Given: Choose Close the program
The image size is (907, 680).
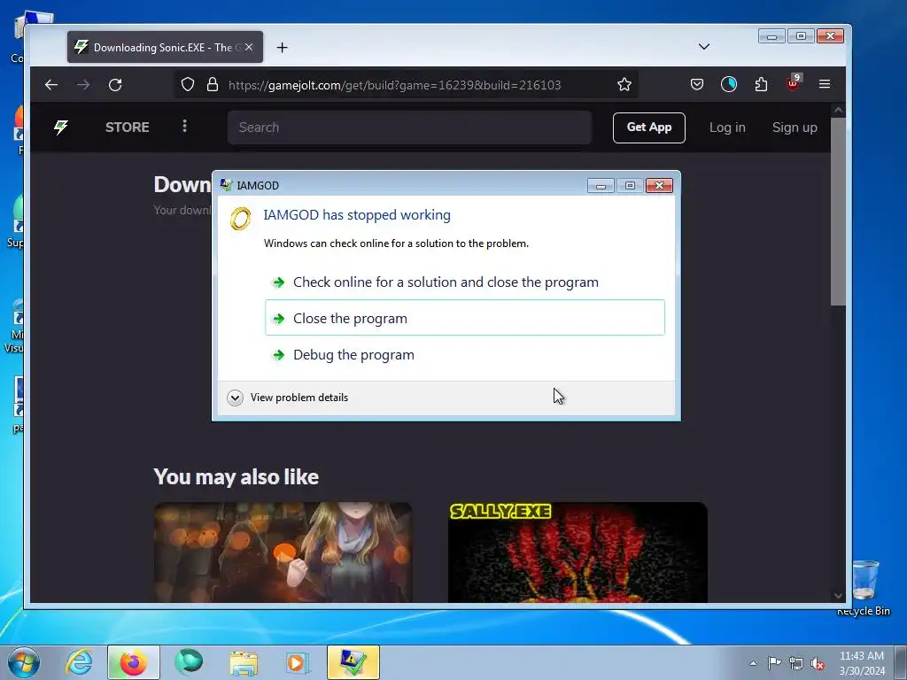Looking at the screenshot, I should [465, 318].
